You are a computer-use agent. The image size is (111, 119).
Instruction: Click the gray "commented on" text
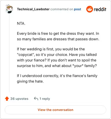pos(62,9)
